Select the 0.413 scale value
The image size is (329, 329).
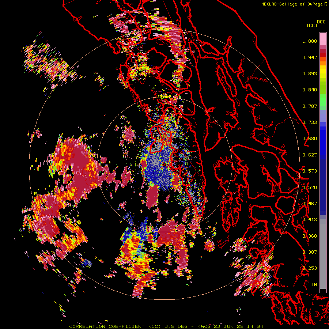tap(310, 220)
